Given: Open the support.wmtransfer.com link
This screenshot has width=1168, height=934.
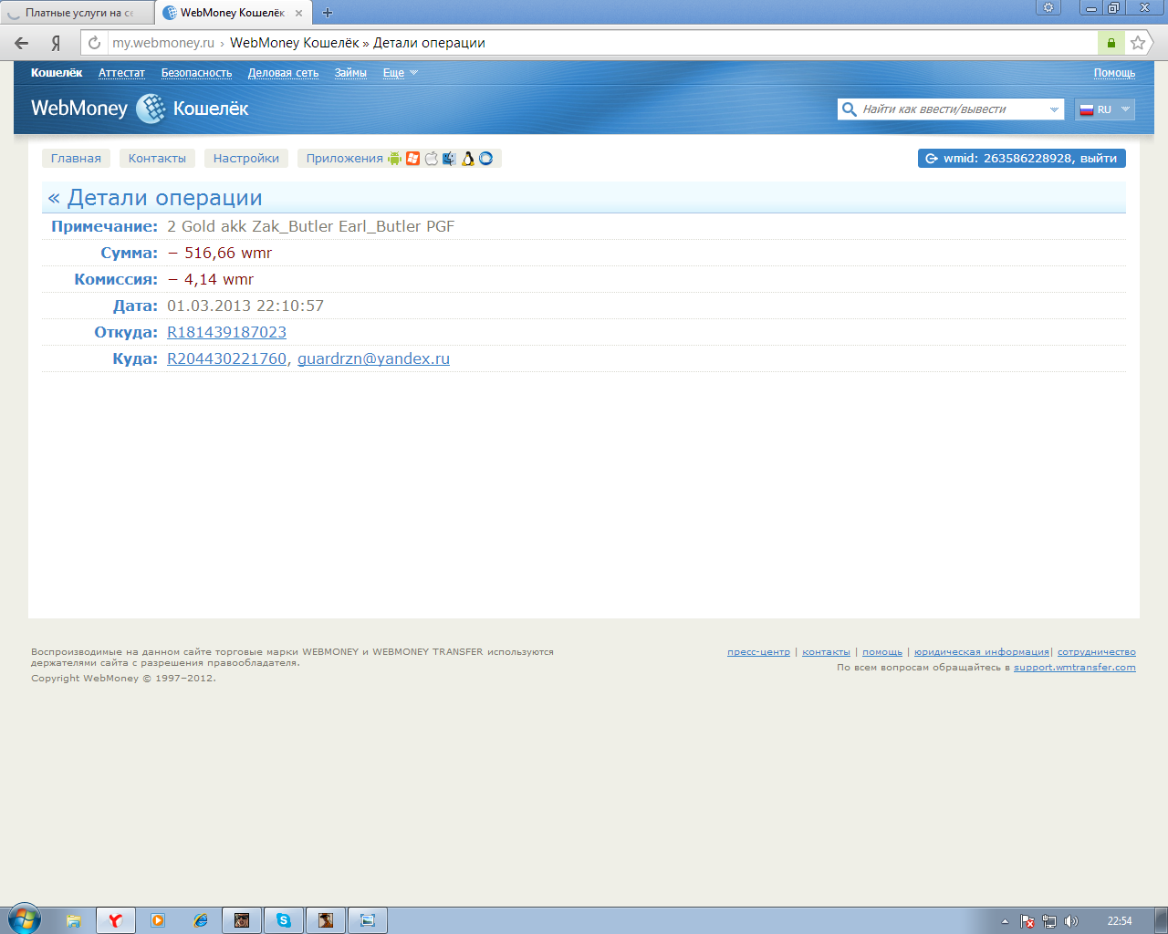Looking at the screenshot, I should [1075, 668].
